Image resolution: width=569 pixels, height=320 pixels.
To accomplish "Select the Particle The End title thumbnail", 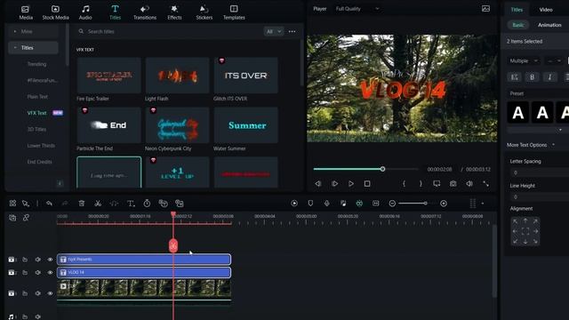I will click(x=108, y=125).
